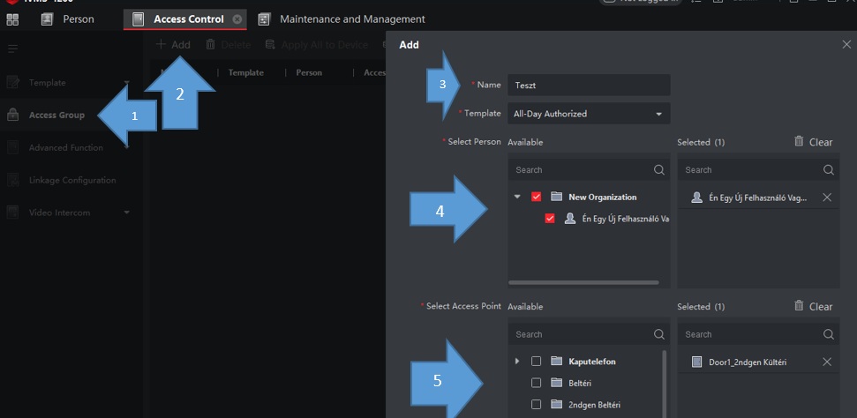Close the Access Control tab with its X icon
Viewport: 857px width, 418px height.
(x=237, y=19)
